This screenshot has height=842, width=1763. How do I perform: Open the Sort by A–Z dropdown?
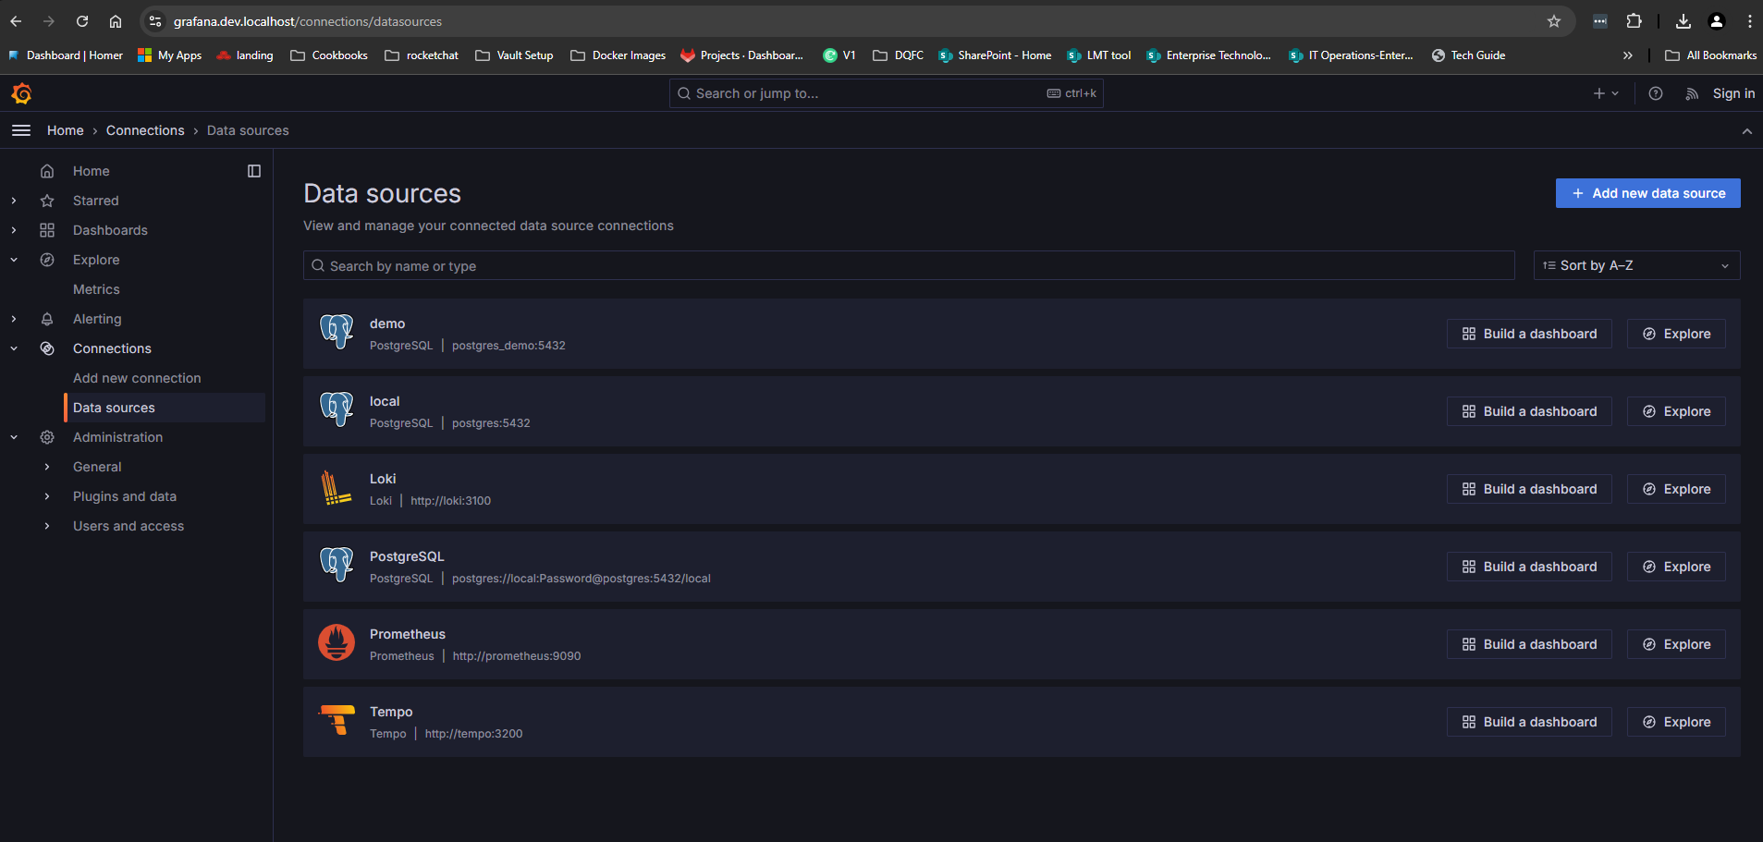[1635, 265]
